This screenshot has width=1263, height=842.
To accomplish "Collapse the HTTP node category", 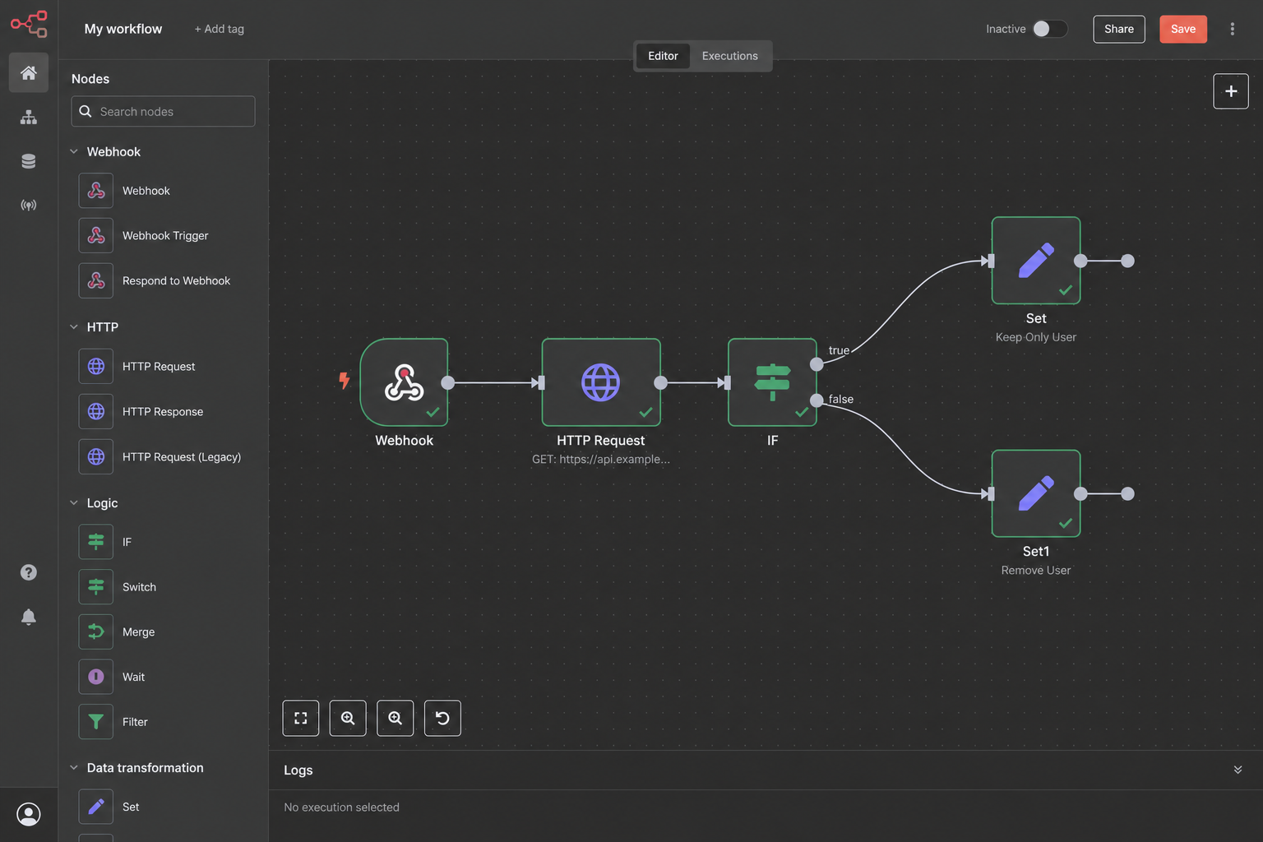I will click(74, 326).
